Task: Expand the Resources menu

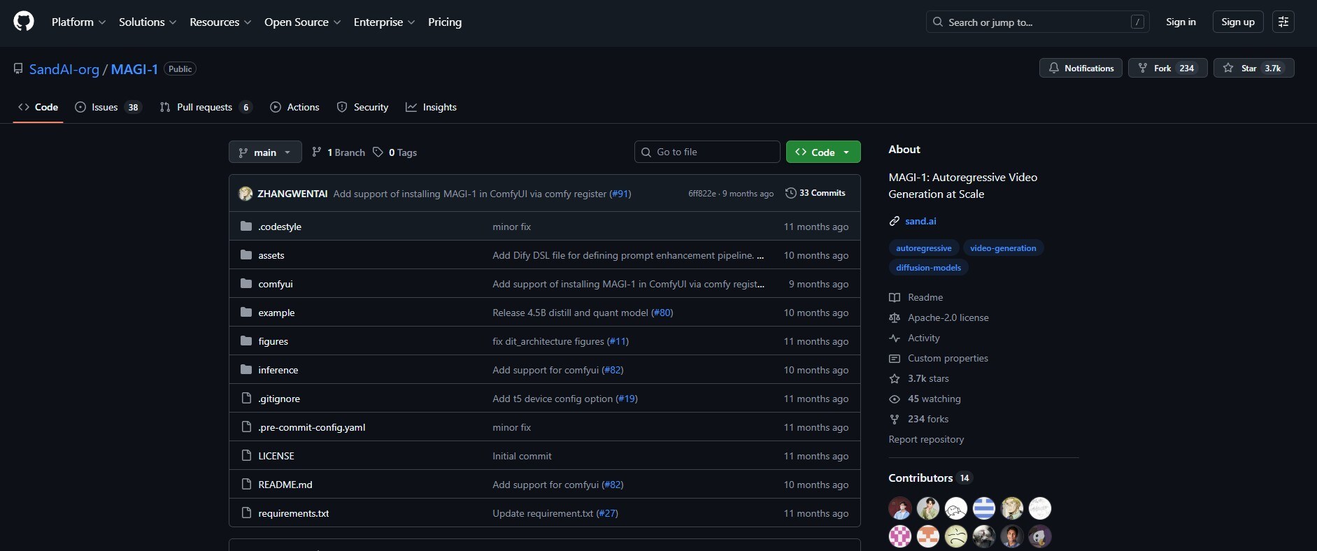Action: point(220,22)
